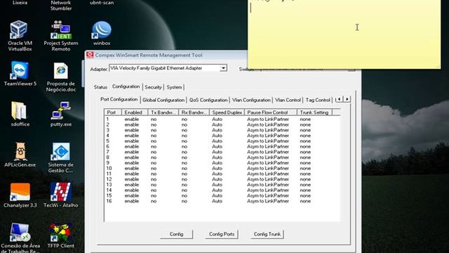Select port 16 row in list
449x253 pixels.
[222, 201]
